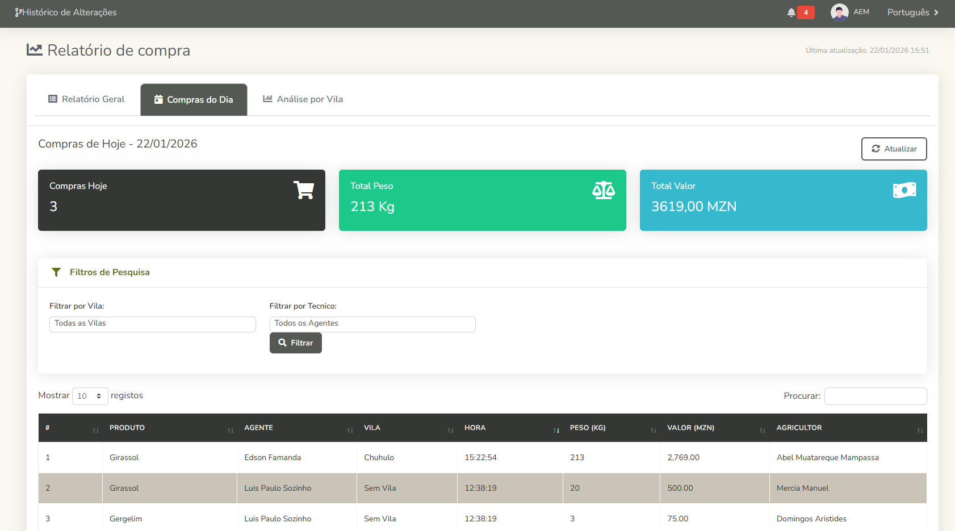Click the shopping cart icon in Compras Hoje
955x531 pixels.
(304, 190)
